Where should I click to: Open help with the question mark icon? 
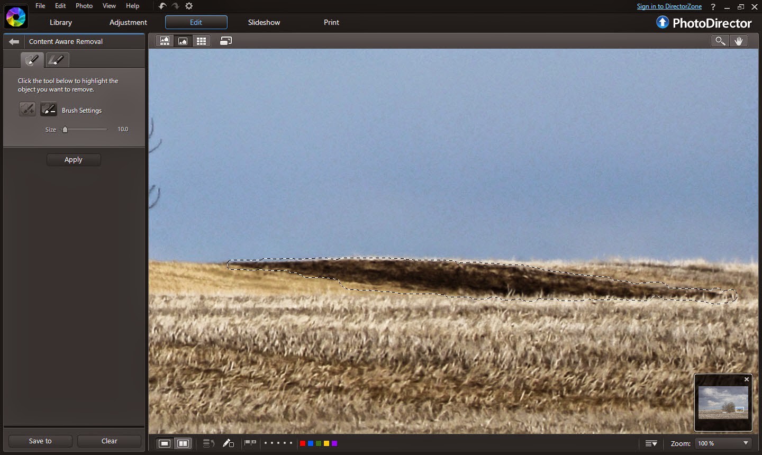(x=713, y=7)
